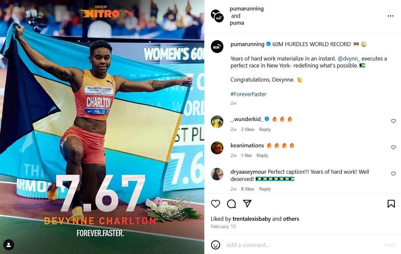Viewport: 401px width, 254px height.
Task: Focus the Add a comment field
Action: [x=303, y=245]
